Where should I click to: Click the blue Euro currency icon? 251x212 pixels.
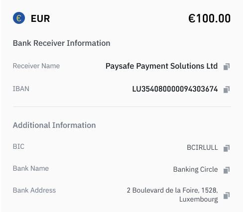pos(19,18)
